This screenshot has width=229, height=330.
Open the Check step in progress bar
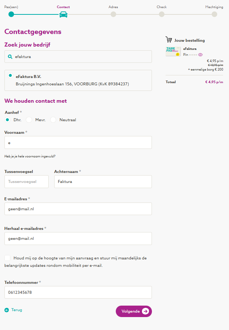(x=162, y=14)
